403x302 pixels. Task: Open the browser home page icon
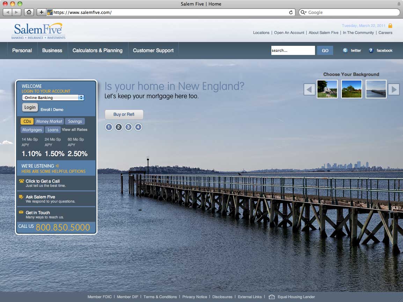point(29,12)
